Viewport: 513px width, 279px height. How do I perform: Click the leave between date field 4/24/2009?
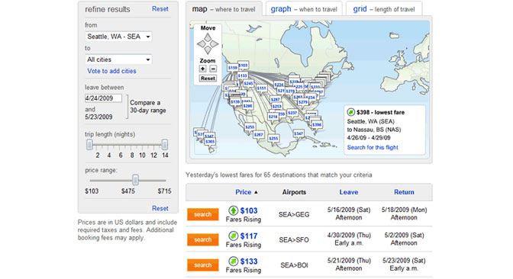(103, 98)
